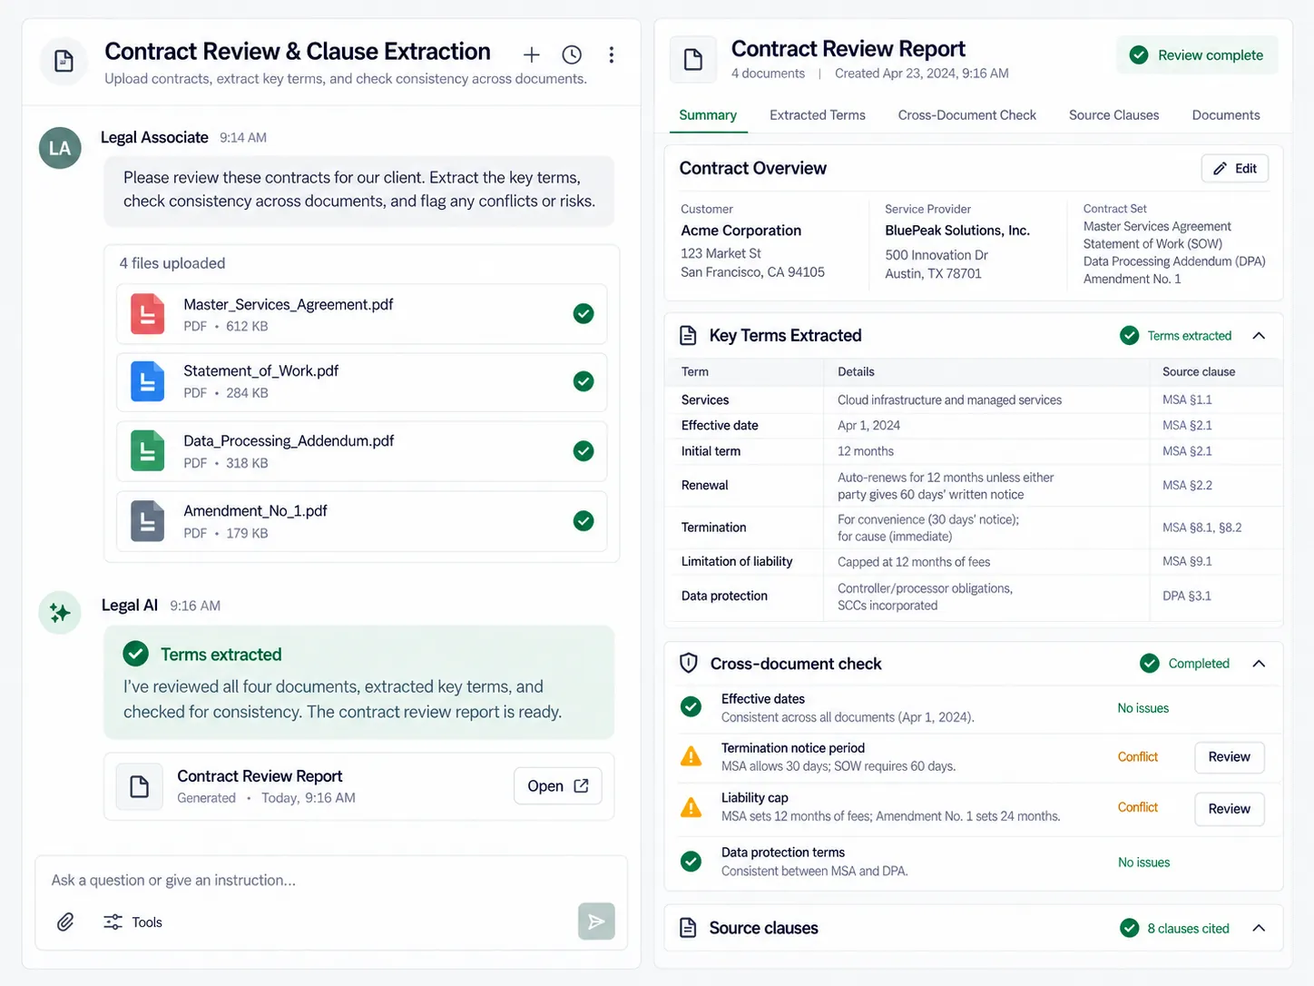Click checkmark on Master_Services_Agreement.pdf row
1314x986 pixels.
coord(583,314)
